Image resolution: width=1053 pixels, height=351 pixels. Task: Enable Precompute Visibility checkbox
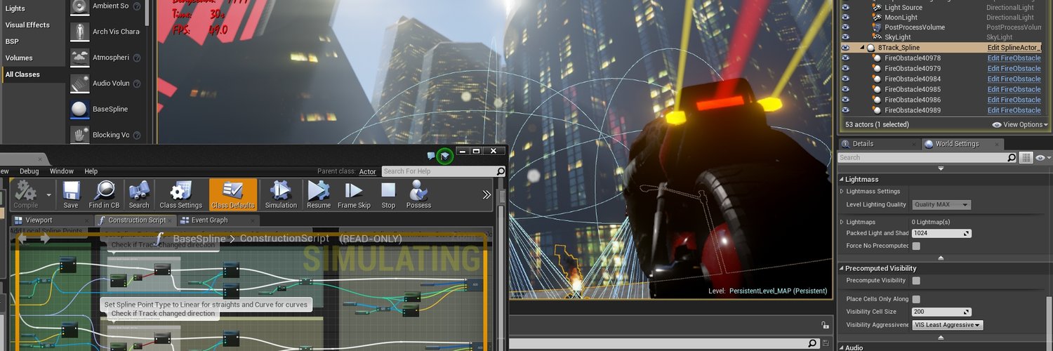click(916, 281)
